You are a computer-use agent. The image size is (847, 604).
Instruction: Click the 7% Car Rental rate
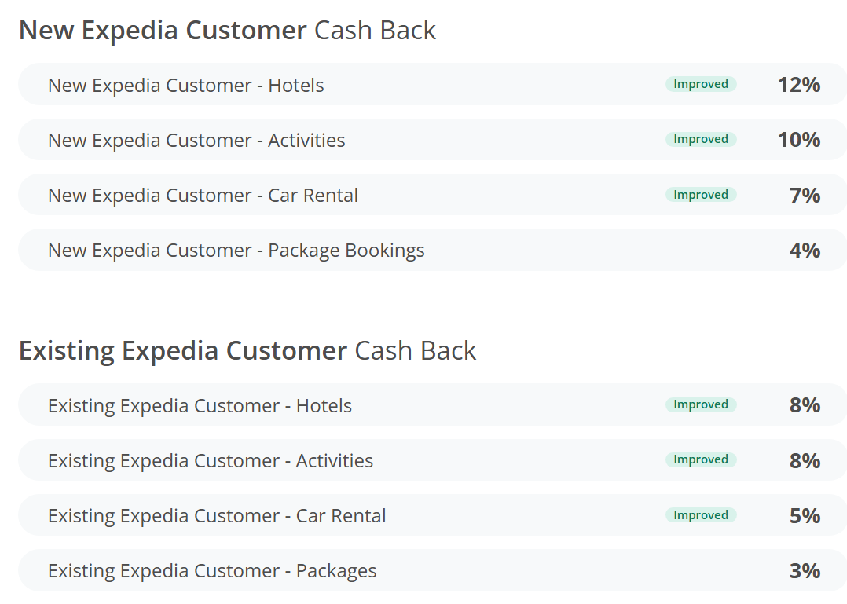click(805, 195)
